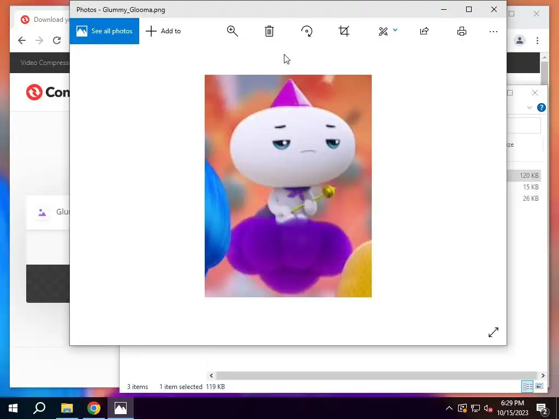Minimize the Photos window
The width and height of the screenshot is (559, 419).
pyautogui.click(x=444, y=10)
